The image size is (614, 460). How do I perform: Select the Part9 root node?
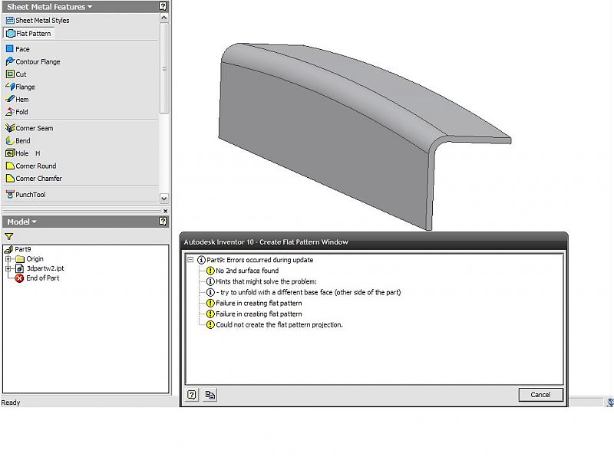point(18,249)
